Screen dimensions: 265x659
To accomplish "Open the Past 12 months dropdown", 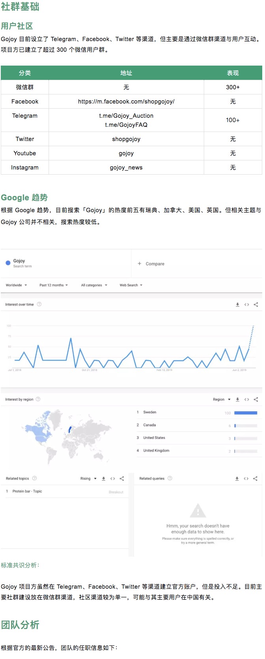I will pyautogui.click(x=54, y=285).
